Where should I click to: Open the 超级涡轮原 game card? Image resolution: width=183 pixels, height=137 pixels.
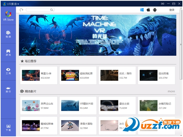click(78, 75)
